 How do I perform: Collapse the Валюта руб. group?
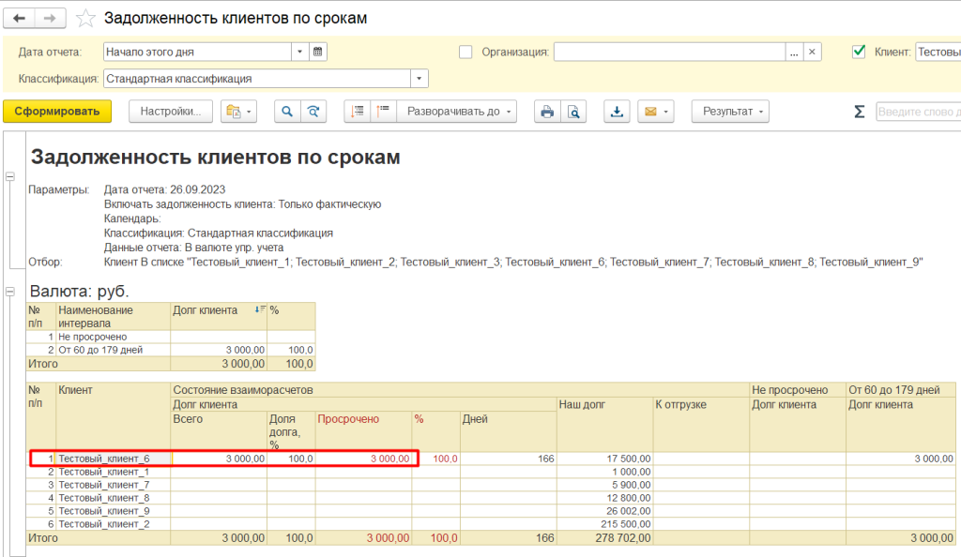pos(10,292)
